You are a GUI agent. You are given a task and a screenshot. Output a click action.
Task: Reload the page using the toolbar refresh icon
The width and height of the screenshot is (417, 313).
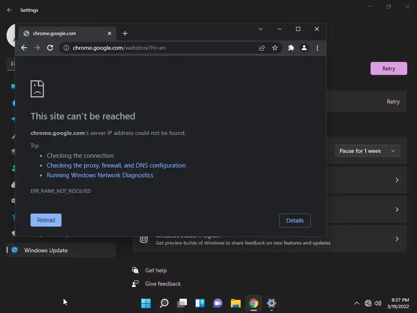click(50, 48)
